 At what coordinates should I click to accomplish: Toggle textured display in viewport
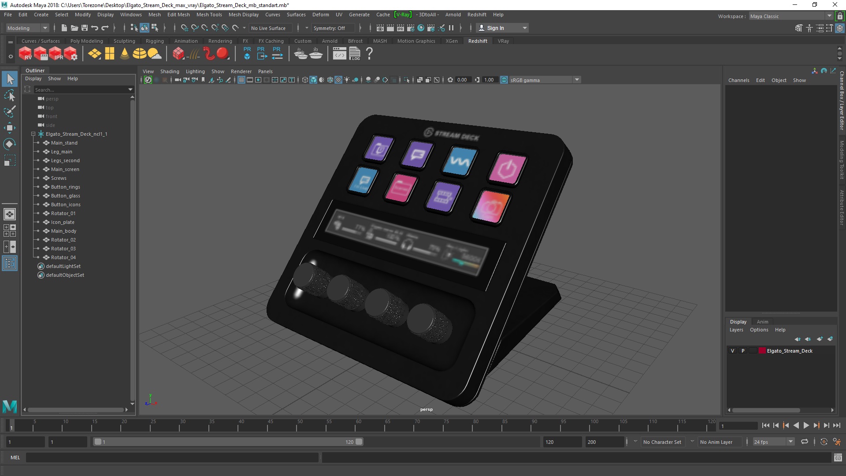coord(338,80)
